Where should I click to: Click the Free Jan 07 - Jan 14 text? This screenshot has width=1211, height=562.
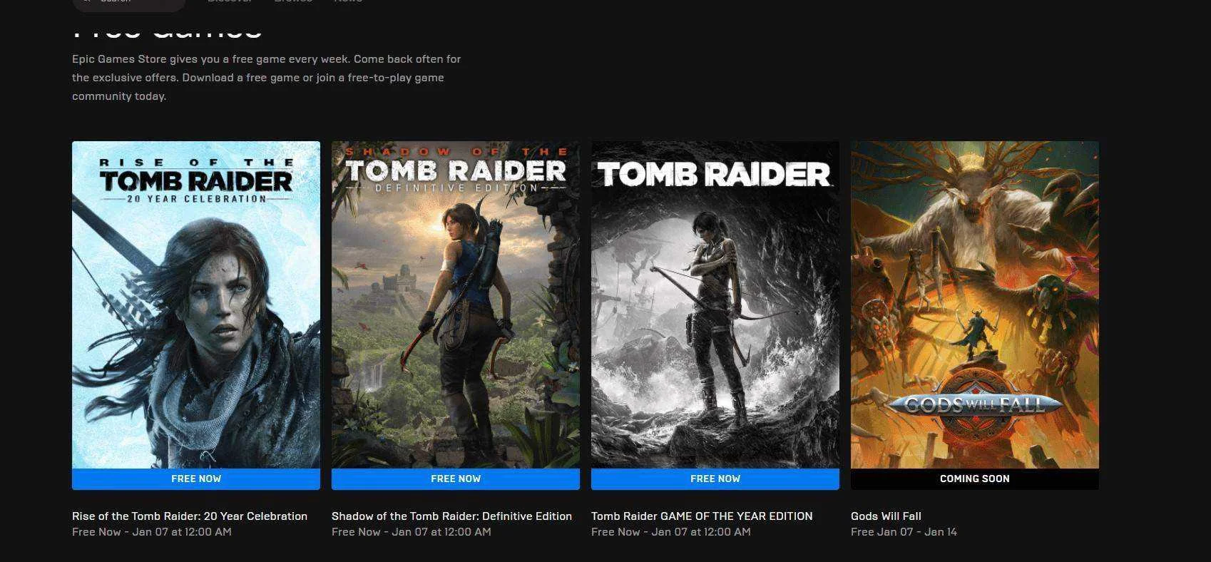tap(904, 532)
